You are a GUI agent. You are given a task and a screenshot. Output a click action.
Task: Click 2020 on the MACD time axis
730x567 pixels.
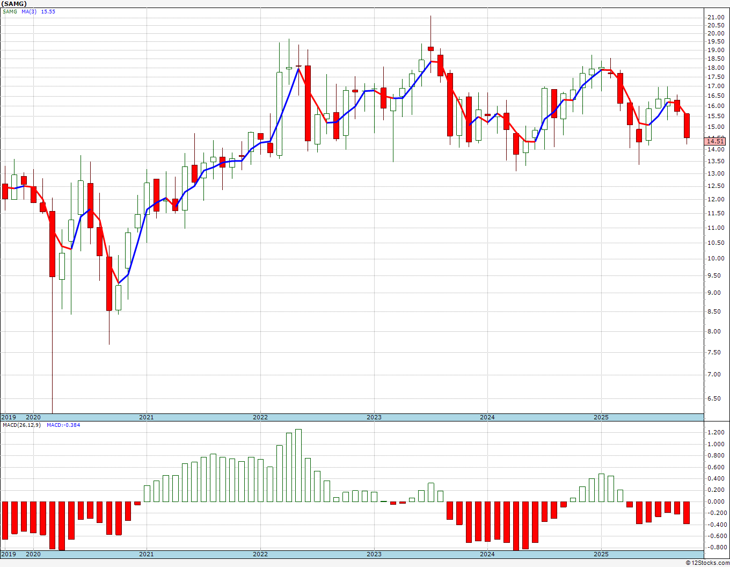[x=33, y=554]
